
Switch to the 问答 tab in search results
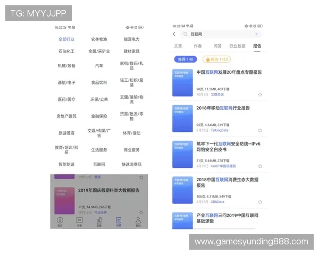(x=217, y=46)
